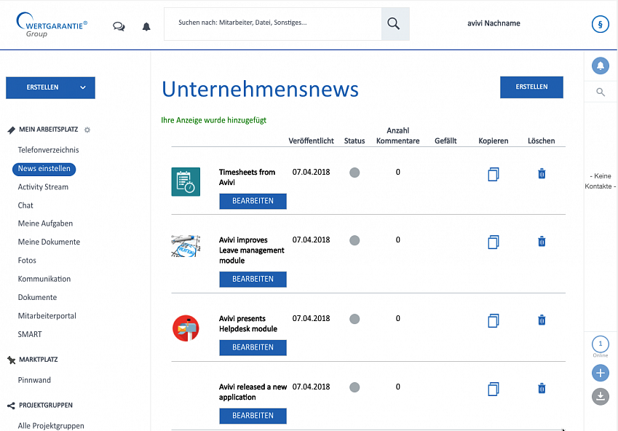Image resolution: width=618 pixels, height=431 pixels.
Task: Delete the new application news entry
Action: pyautogui.click(x=542, y=389)
